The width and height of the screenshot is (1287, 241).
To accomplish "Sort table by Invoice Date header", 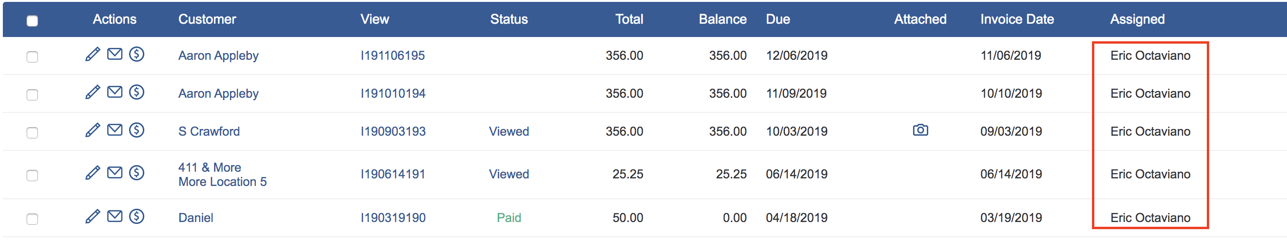I will [x=1017, y=19].
